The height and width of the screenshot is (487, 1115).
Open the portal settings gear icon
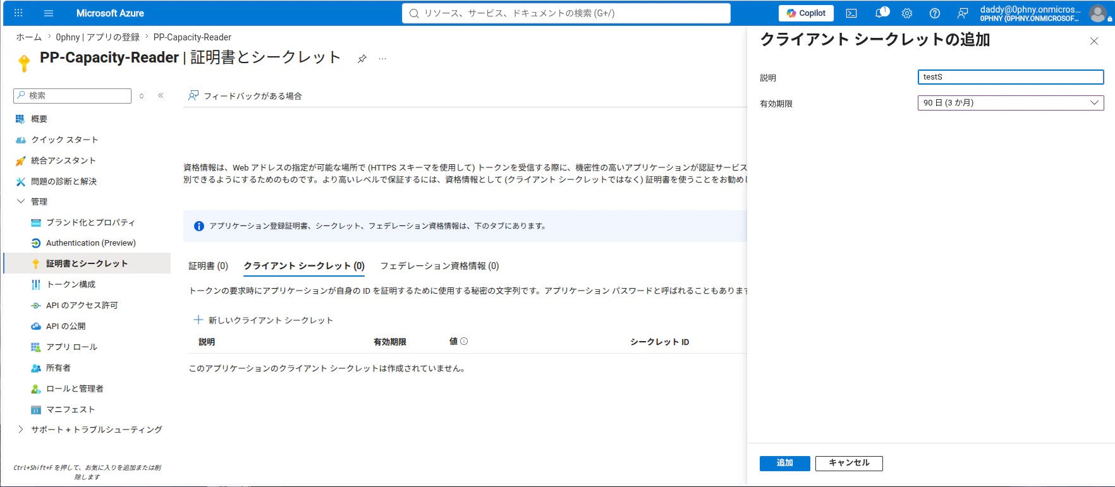coord(907,13)
